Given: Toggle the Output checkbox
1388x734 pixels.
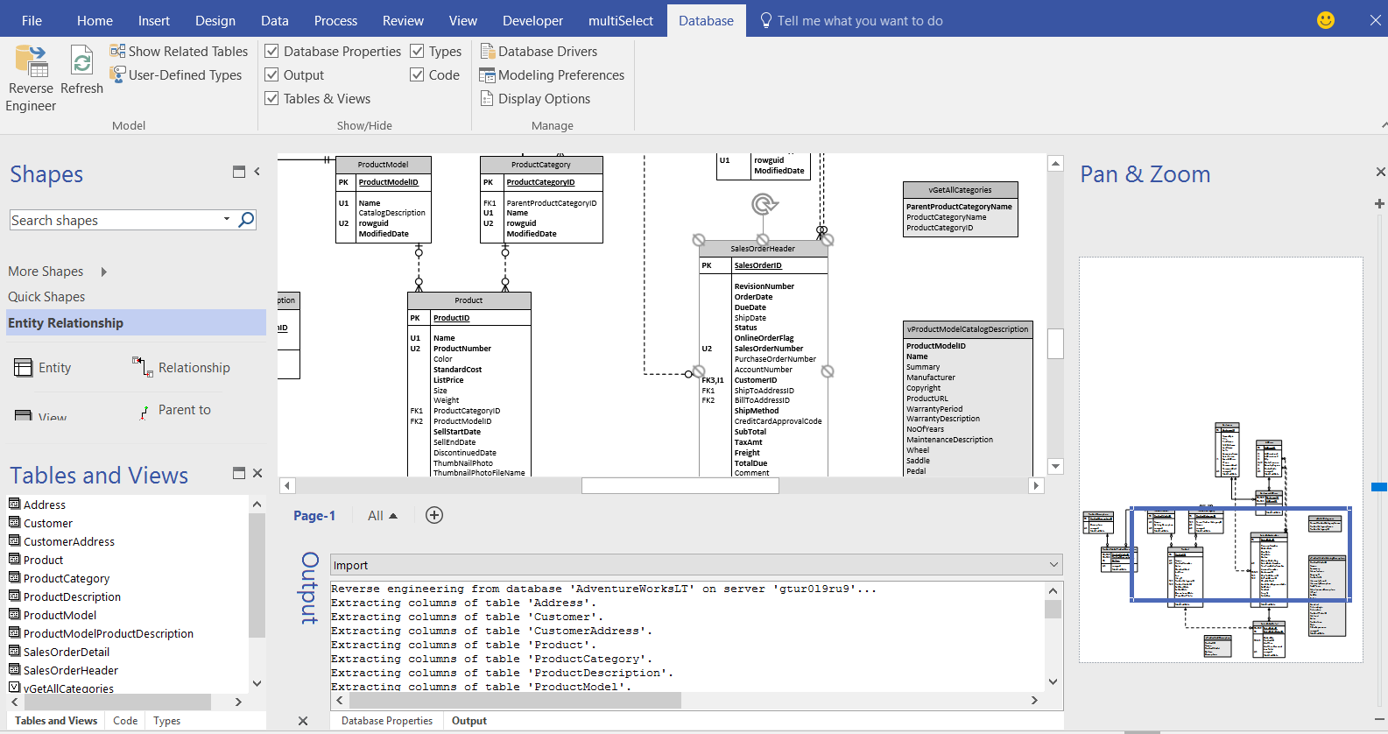Looking at the screenshot, I should (272, 75).
